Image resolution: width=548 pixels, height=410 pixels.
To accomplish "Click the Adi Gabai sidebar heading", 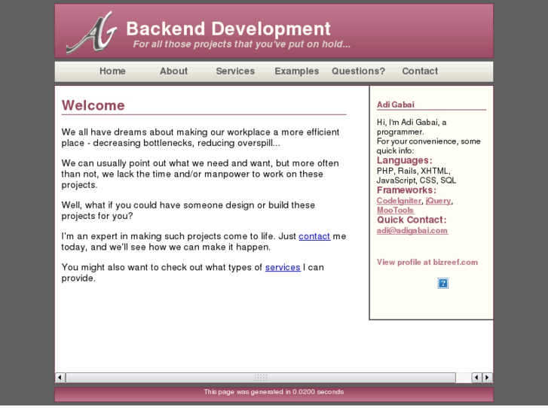I will click(x=395, y=105).
